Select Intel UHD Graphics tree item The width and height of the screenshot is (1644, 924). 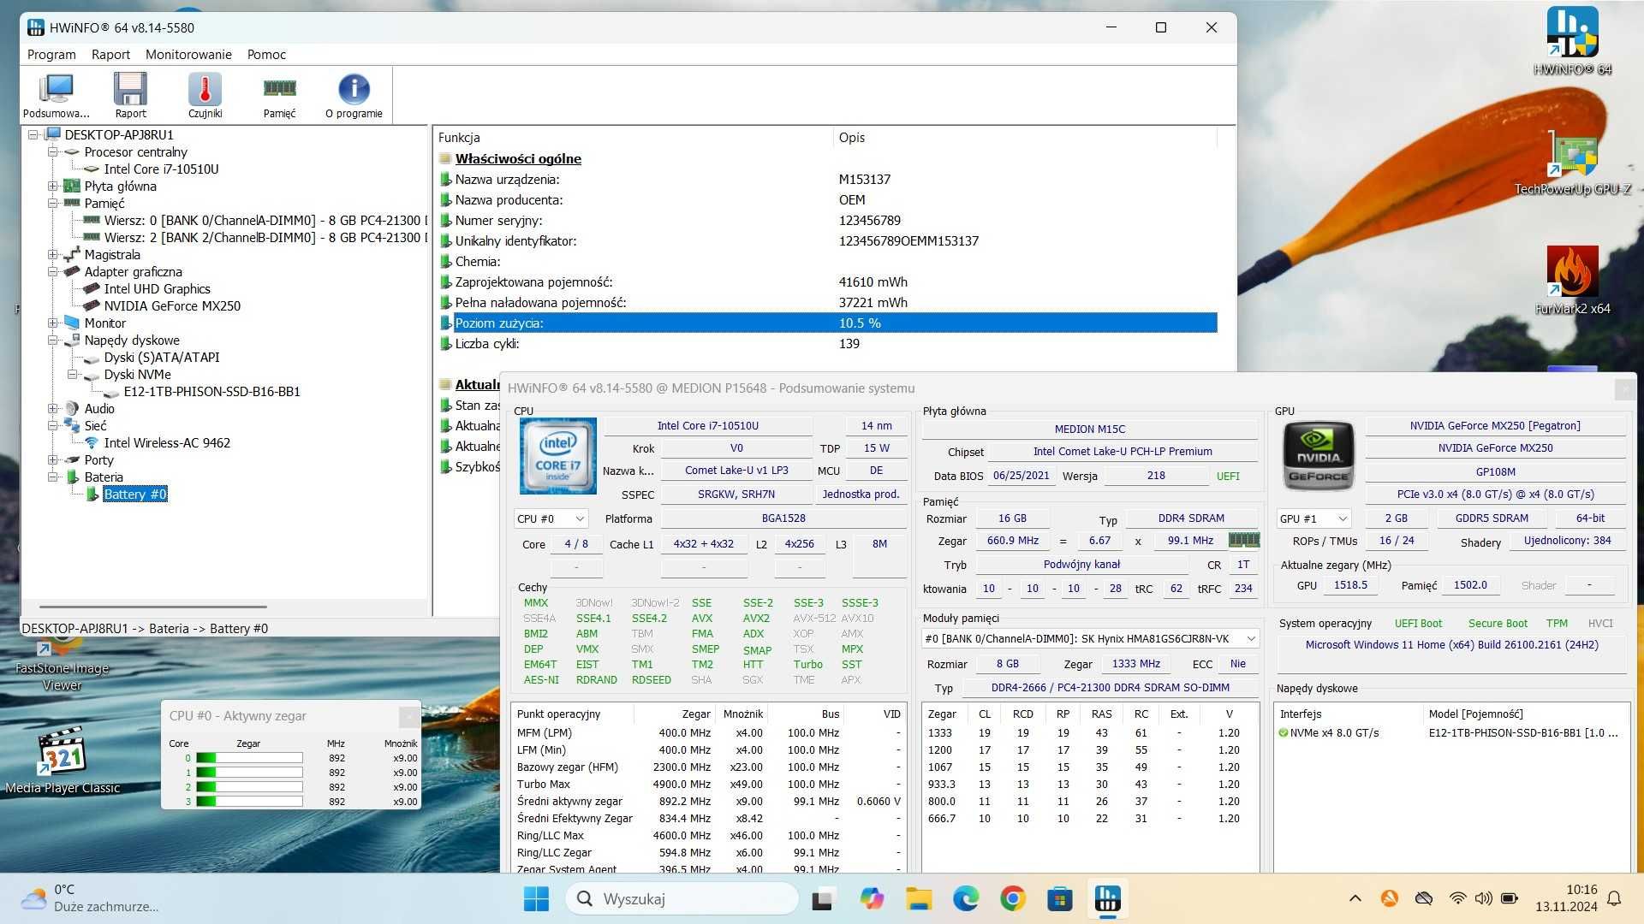(x=157, y=288)
